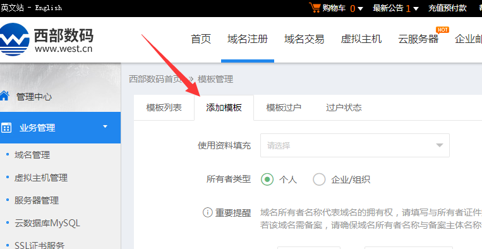Switch to the 模板过户 tab

coord(284,107)
